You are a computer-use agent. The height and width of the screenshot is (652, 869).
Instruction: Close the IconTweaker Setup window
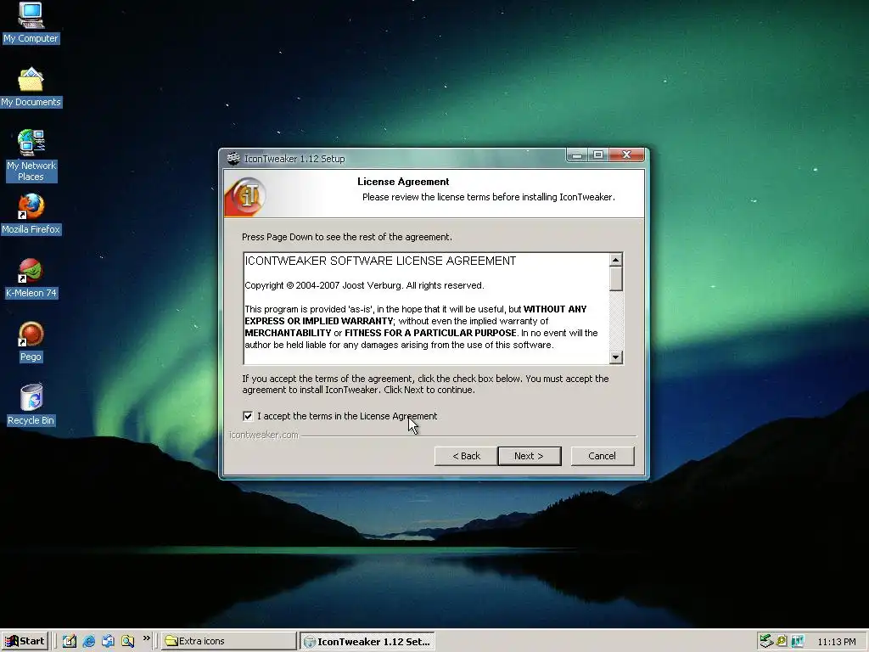click(627, 155)
